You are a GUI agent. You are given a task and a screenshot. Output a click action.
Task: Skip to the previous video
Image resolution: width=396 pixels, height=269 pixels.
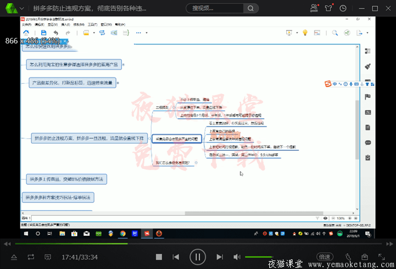(176, 257)
